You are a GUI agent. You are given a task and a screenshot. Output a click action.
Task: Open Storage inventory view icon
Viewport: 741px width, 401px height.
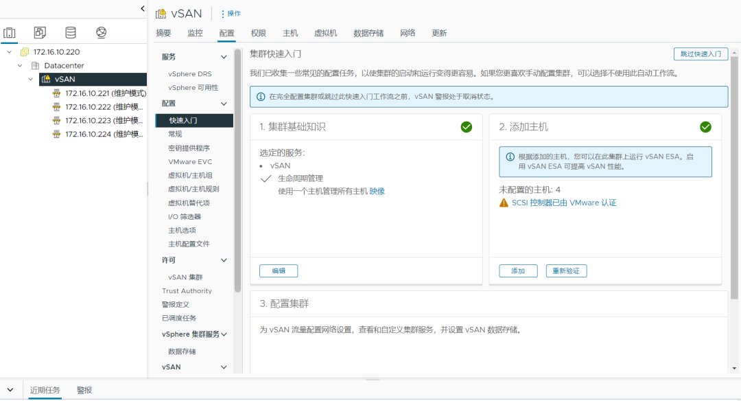pyautogui.click(x=71, y=33)
